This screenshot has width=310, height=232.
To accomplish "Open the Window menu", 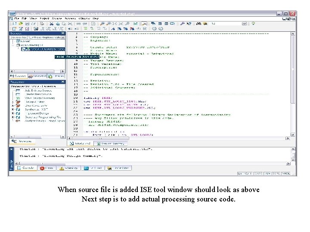I will (84, 18).
